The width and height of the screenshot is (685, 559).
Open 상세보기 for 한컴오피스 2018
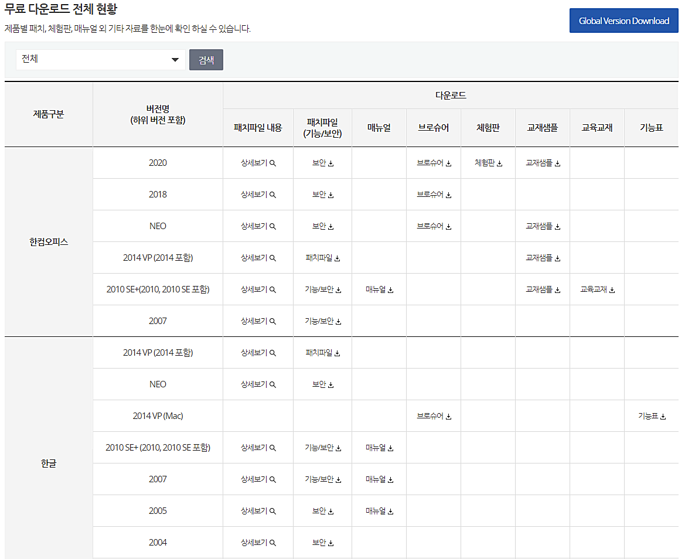tap(258, 195)
